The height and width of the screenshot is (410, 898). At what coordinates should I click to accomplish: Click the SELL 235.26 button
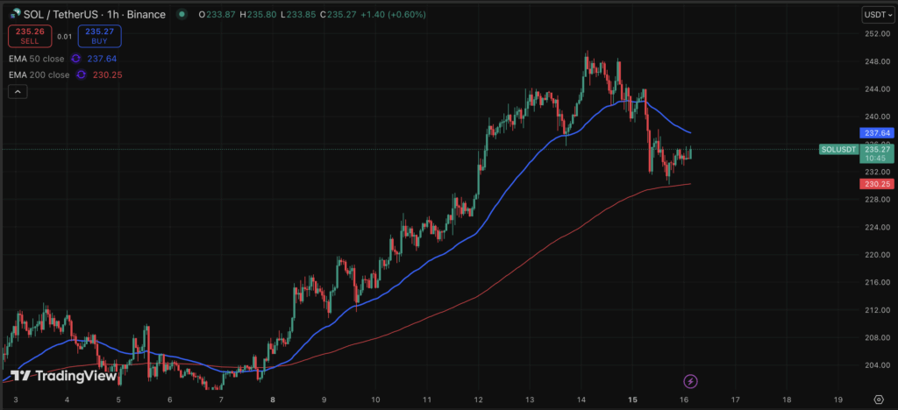[30, 37]
